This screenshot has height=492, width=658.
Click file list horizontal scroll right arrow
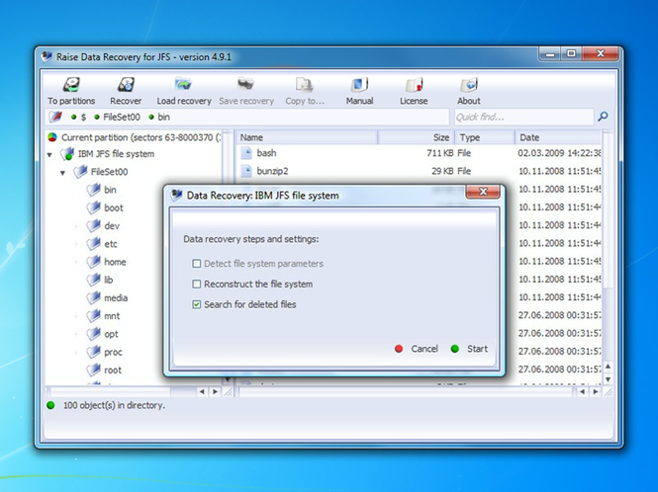click(x=596, y=392)
